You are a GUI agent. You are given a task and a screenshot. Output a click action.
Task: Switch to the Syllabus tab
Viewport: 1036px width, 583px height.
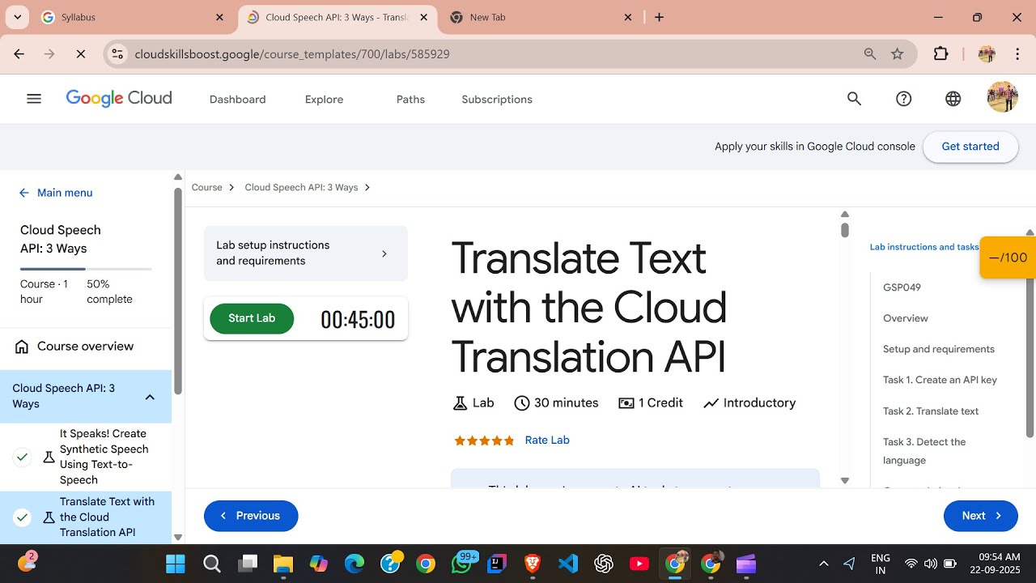click(134, 17)
